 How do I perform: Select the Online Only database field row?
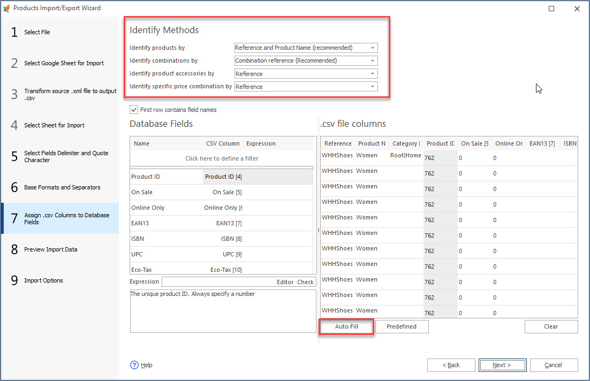[221, 208]
